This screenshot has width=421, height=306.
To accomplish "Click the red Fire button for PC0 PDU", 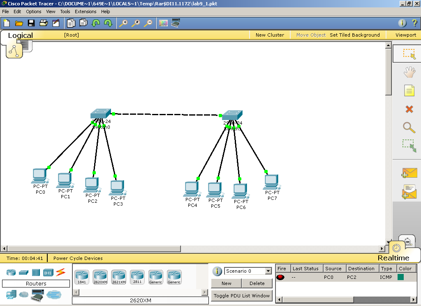I will pos(280,277).
